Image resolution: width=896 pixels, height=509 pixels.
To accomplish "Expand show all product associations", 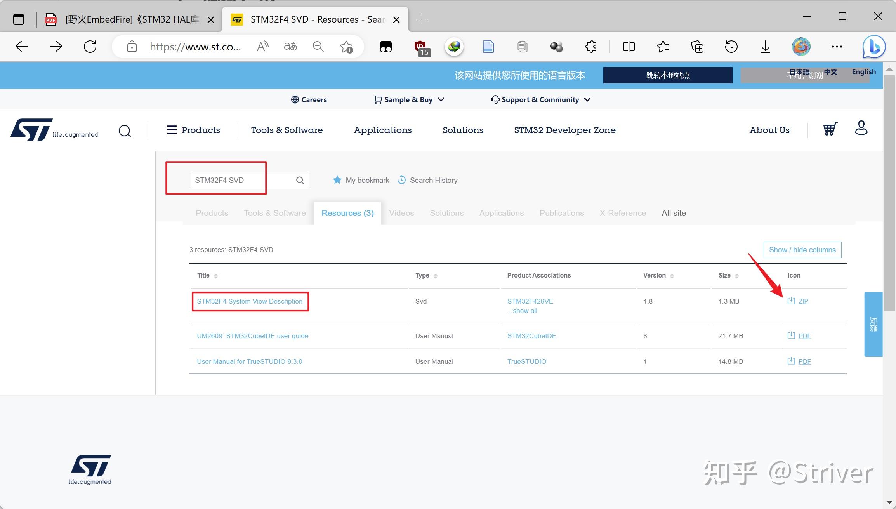I will 523,311.
